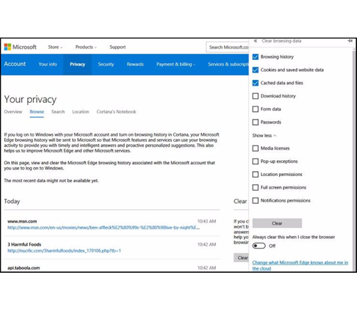The height and width of the screenshot is (311, 357).
Task: Click the web page Clear button
Action: pyautogui.click(x=241, y=257)
